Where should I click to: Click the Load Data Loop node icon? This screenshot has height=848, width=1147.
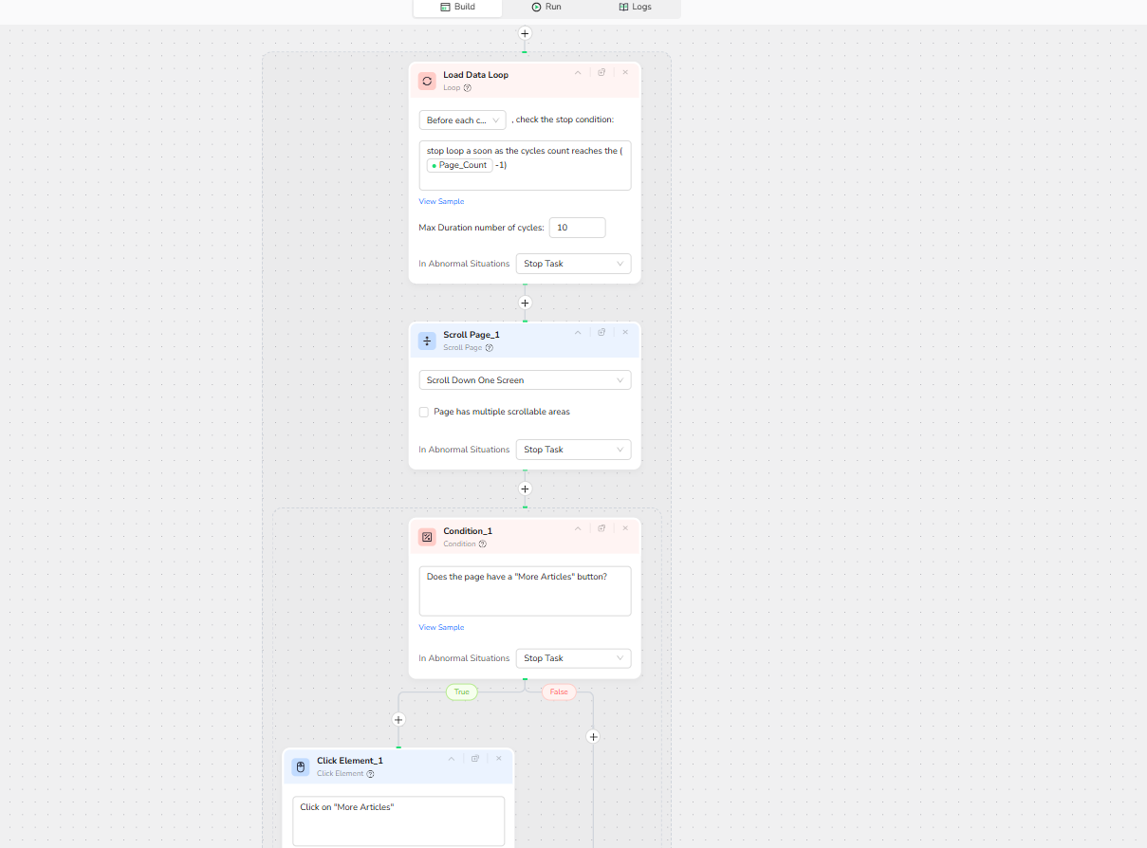click(427, 81)
